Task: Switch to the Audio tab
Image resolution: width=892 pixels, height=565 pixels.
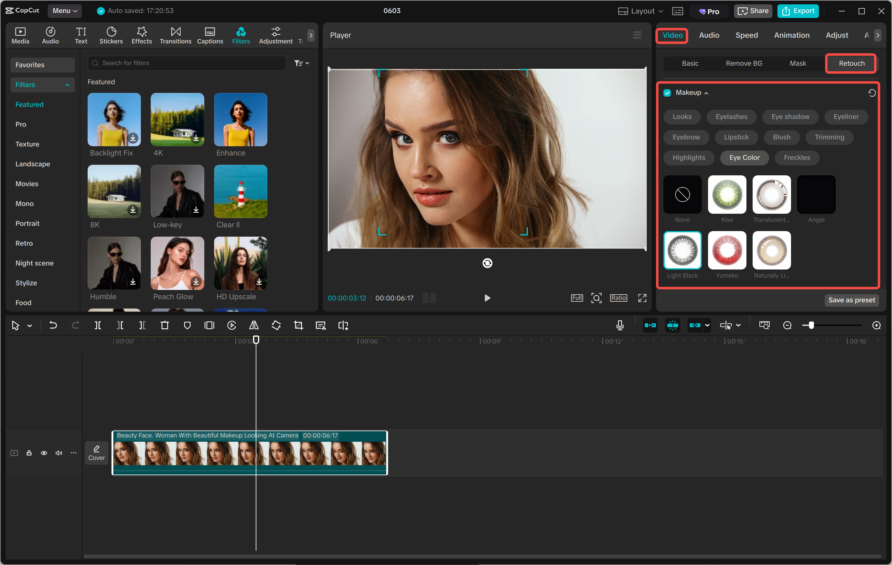Action: (709, 35)
